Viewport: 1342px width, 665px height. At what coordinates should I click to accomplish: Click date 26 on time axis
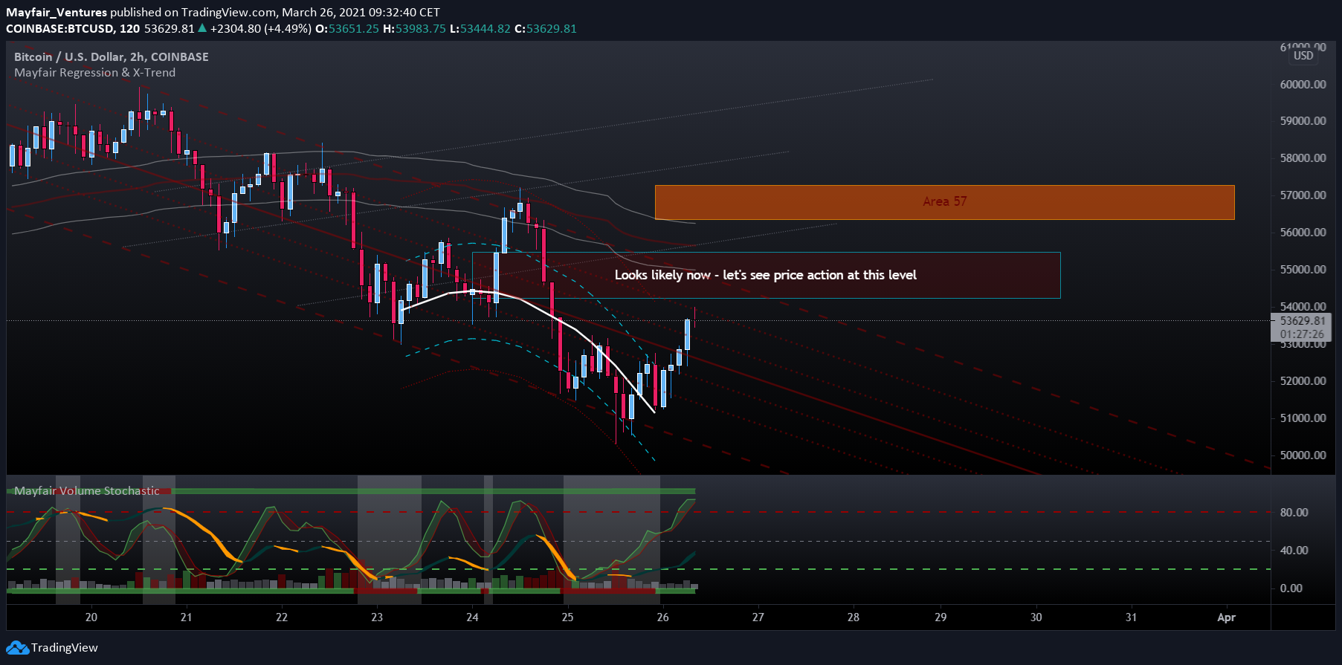662,617
